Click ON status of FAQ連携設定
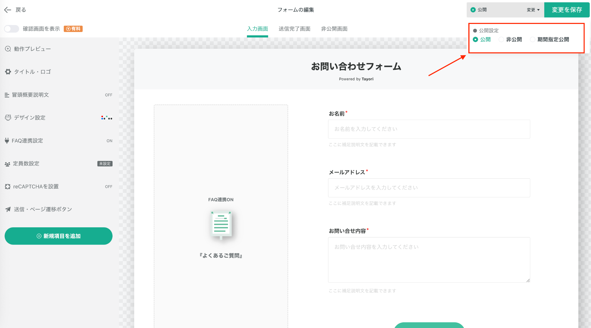Screen dimensions: 591x328 tap(109, 141)
